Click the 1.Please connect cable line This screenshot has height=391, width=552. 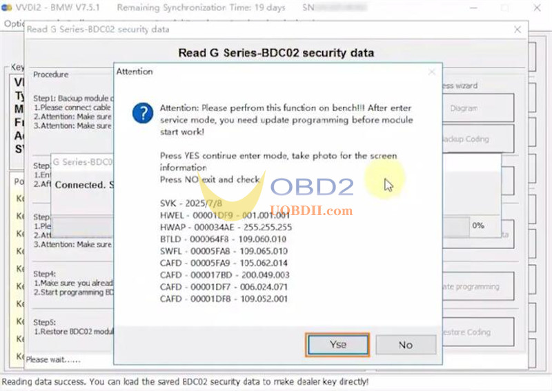pyautogui.click(x=72, y=108)
